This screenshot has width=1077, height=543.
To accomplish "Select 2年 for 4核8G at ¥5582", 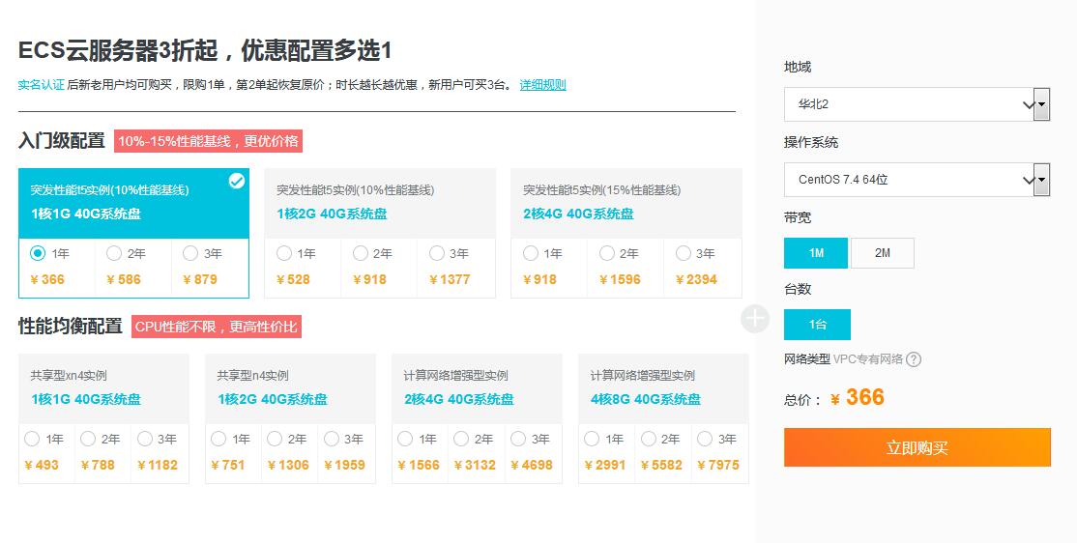I will (648, 439).
